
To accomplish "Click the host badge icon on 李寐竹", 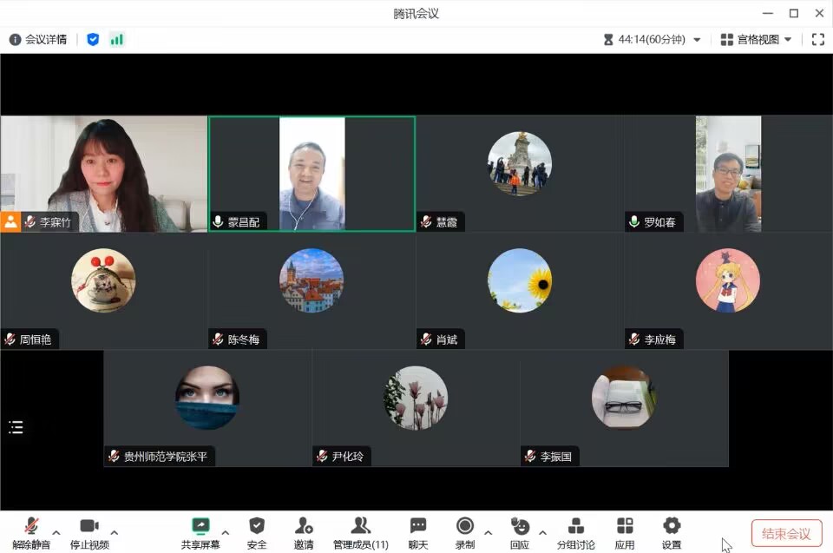I will [x=10, y=221].
